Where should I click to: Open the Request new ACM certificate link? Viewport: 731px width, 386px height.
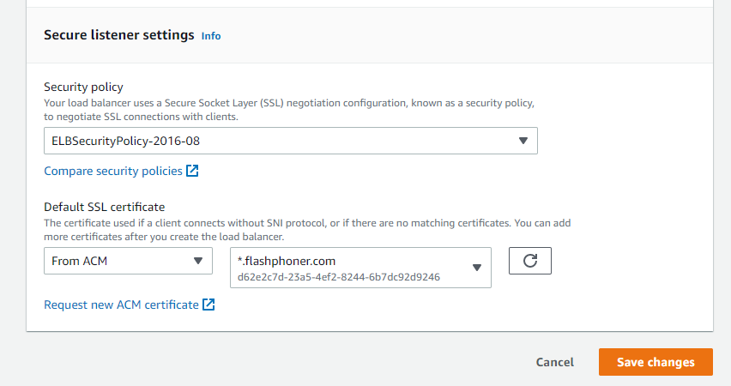click(x=121, y=305)
